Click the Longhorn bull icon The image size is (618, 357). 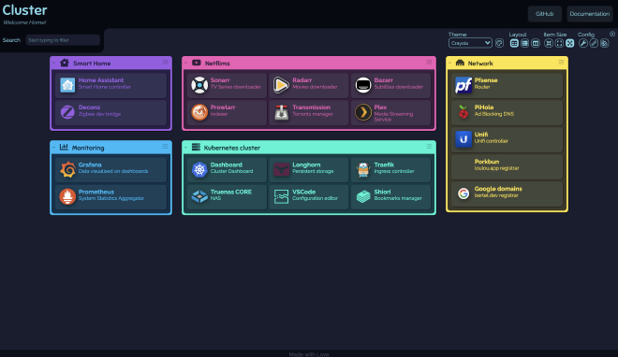(x=282, y=169)
